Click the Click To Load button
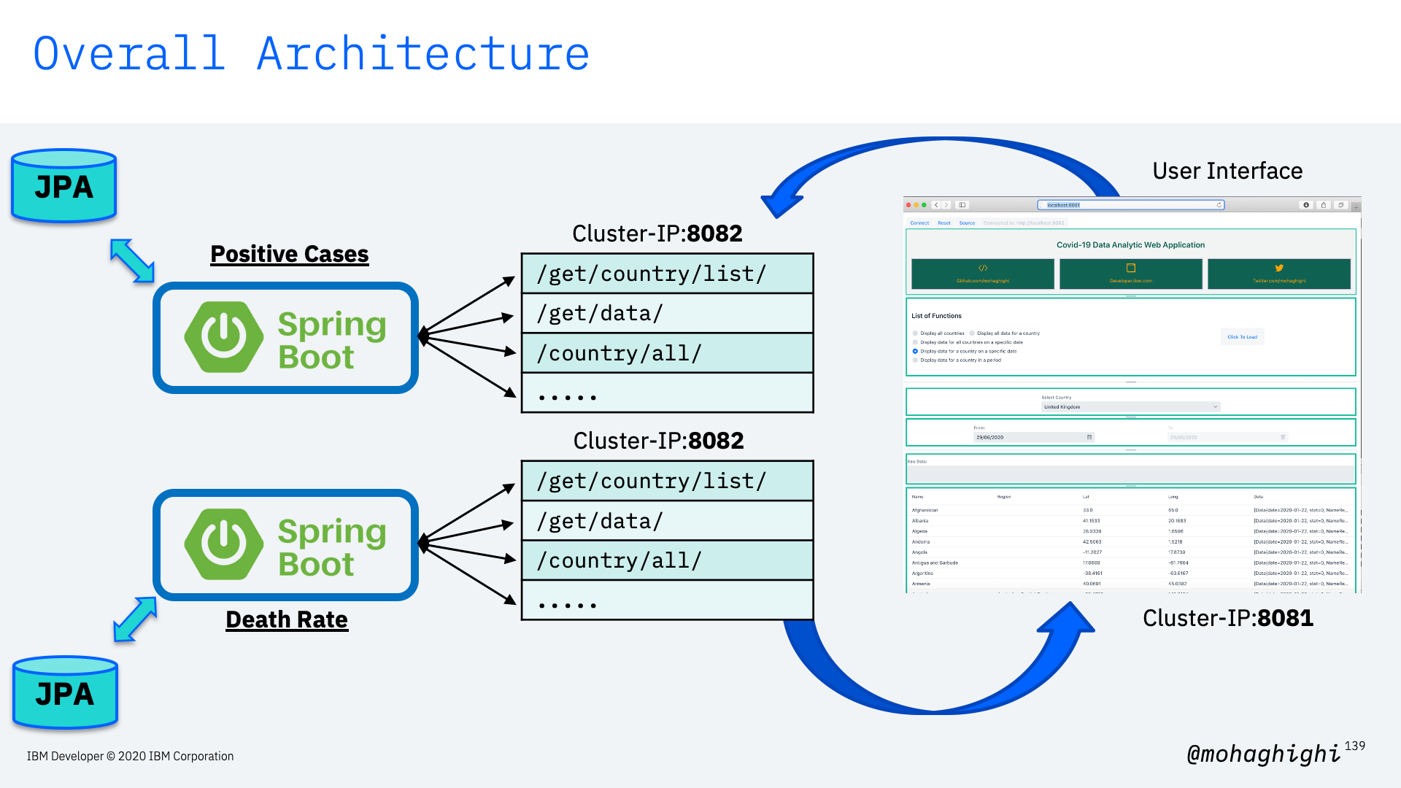This screenshot has height=788, width=1401. click(1242, 337)
